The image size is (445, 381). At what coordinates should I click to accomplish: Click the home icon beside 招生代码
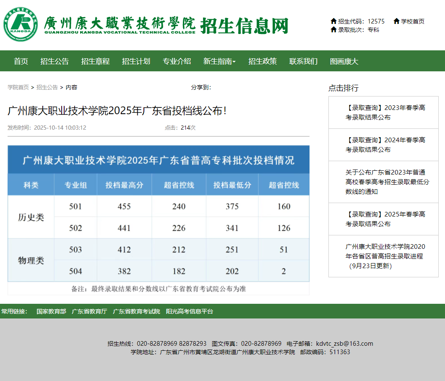333,21
